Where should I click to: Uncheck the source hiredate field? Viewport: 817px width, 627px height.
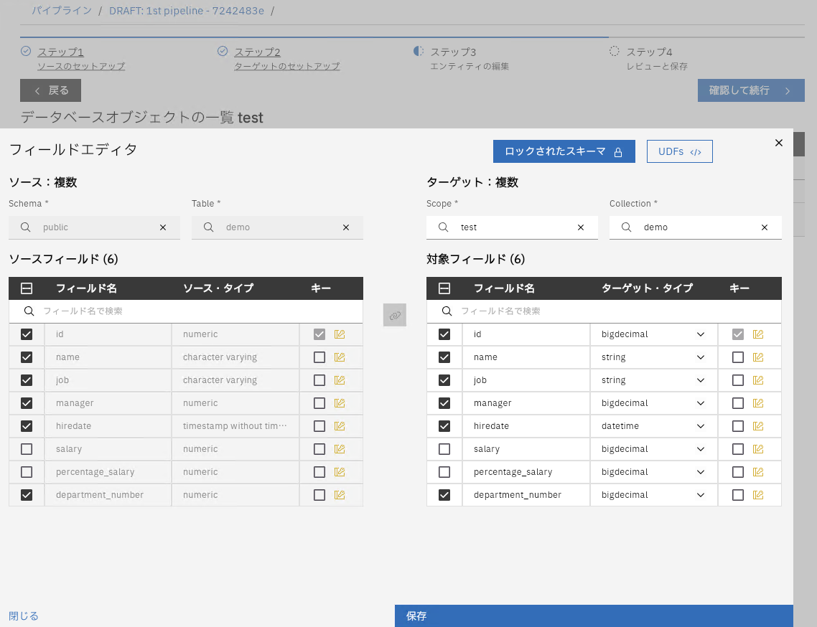[27, 426]
